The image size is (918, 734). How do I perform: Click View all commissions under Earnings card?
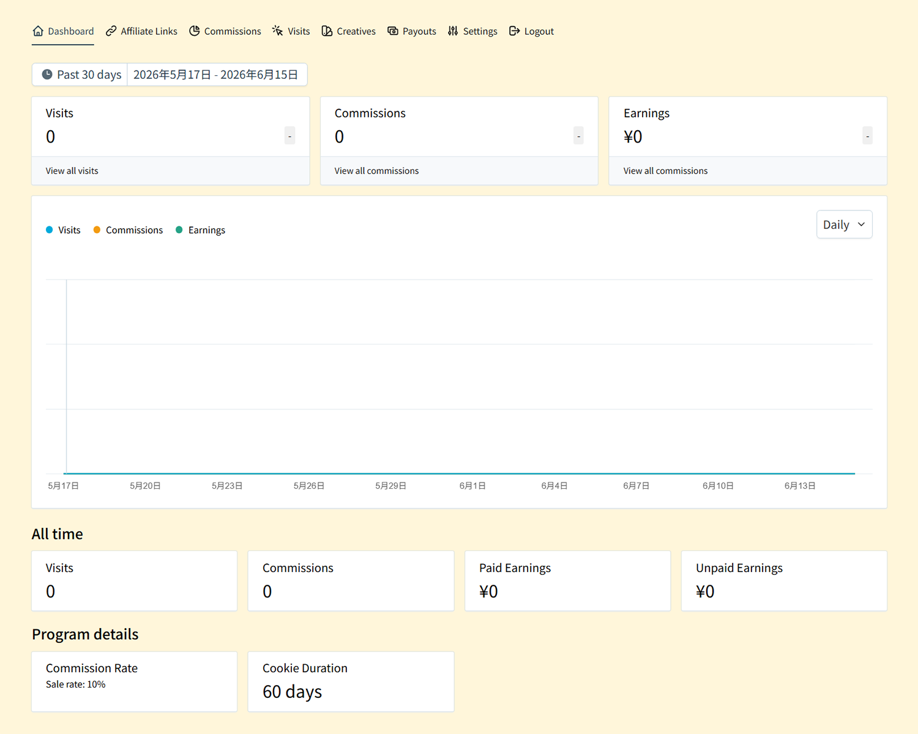[665, 171]
